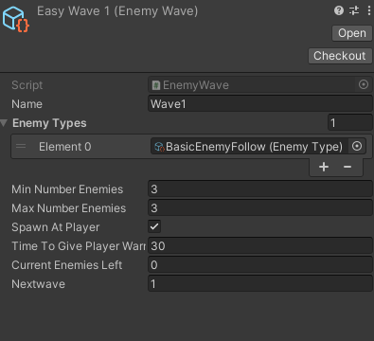Remove element with the minus button

coord(347,167)
